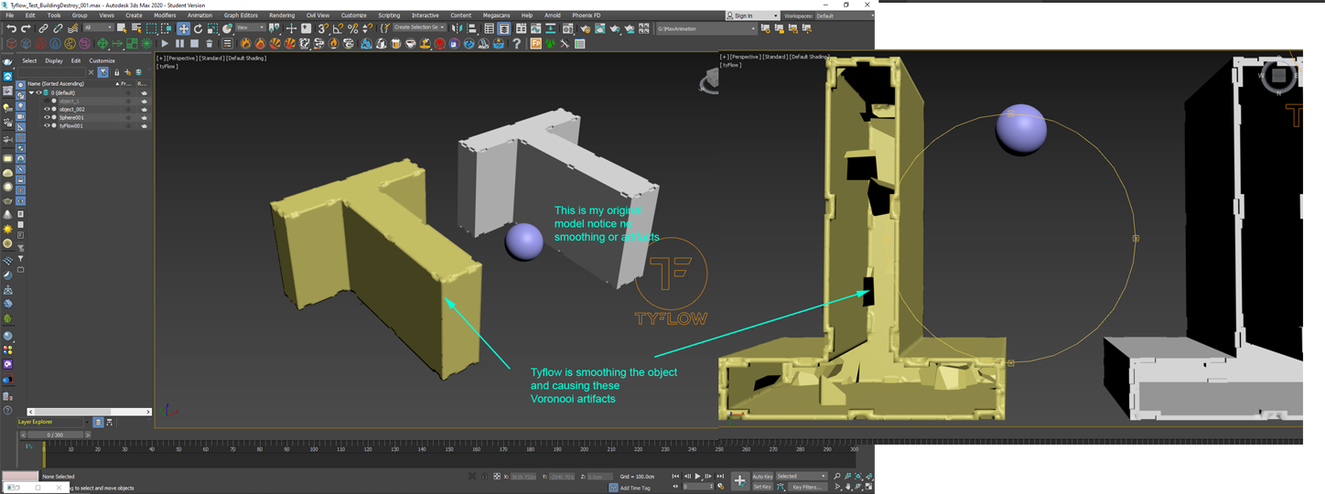Open the Curve Editor icon

click(535, 28)
